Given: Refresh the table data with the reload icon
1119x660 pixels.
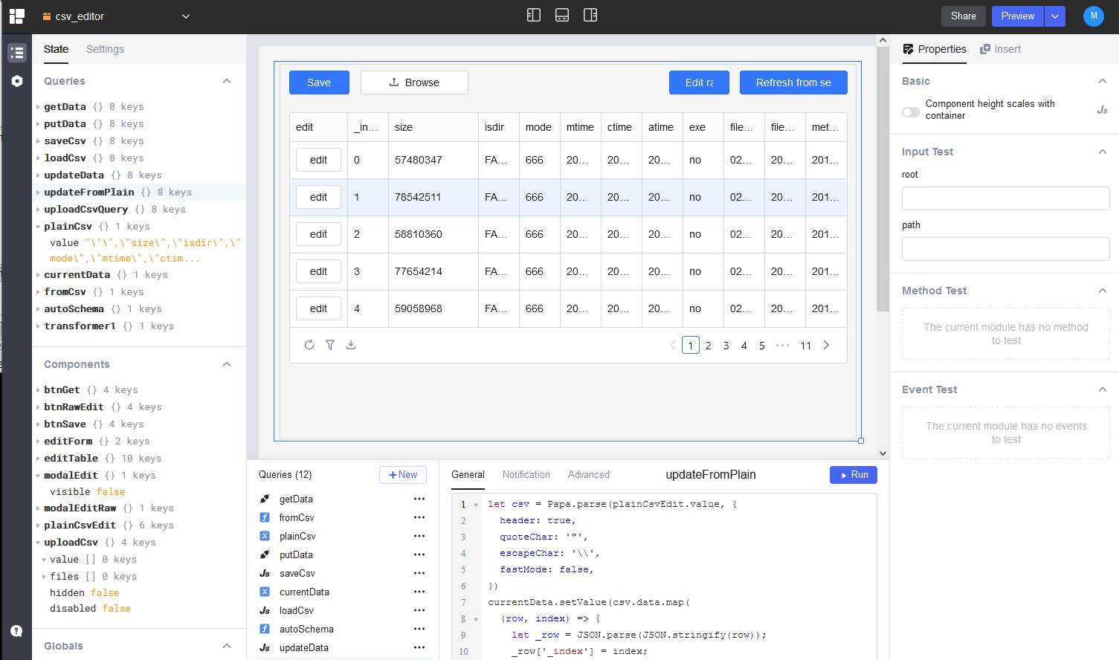Looking at the screenshot, I should 309,344.
